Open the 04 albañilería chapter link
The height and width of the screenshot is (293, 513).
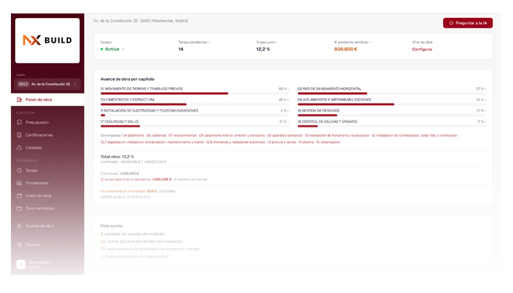133,135
